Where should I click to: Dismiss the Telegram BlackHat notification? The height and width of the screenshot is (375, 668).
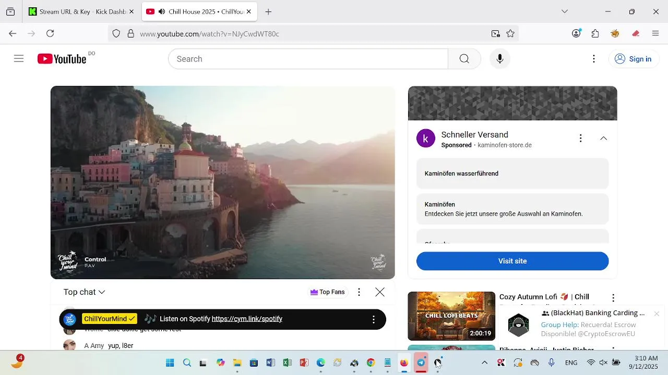pos(657,314)
